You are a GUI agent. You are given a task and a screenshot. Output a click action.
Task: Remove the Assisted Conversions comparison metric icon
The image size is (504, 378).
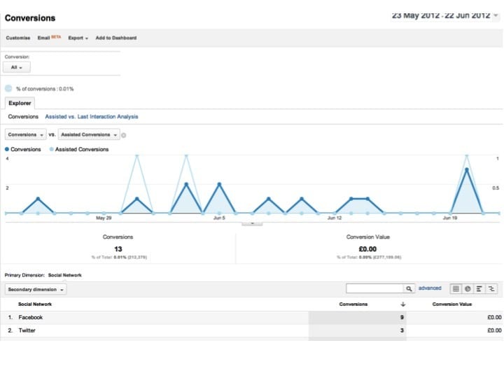coord(124,135)
